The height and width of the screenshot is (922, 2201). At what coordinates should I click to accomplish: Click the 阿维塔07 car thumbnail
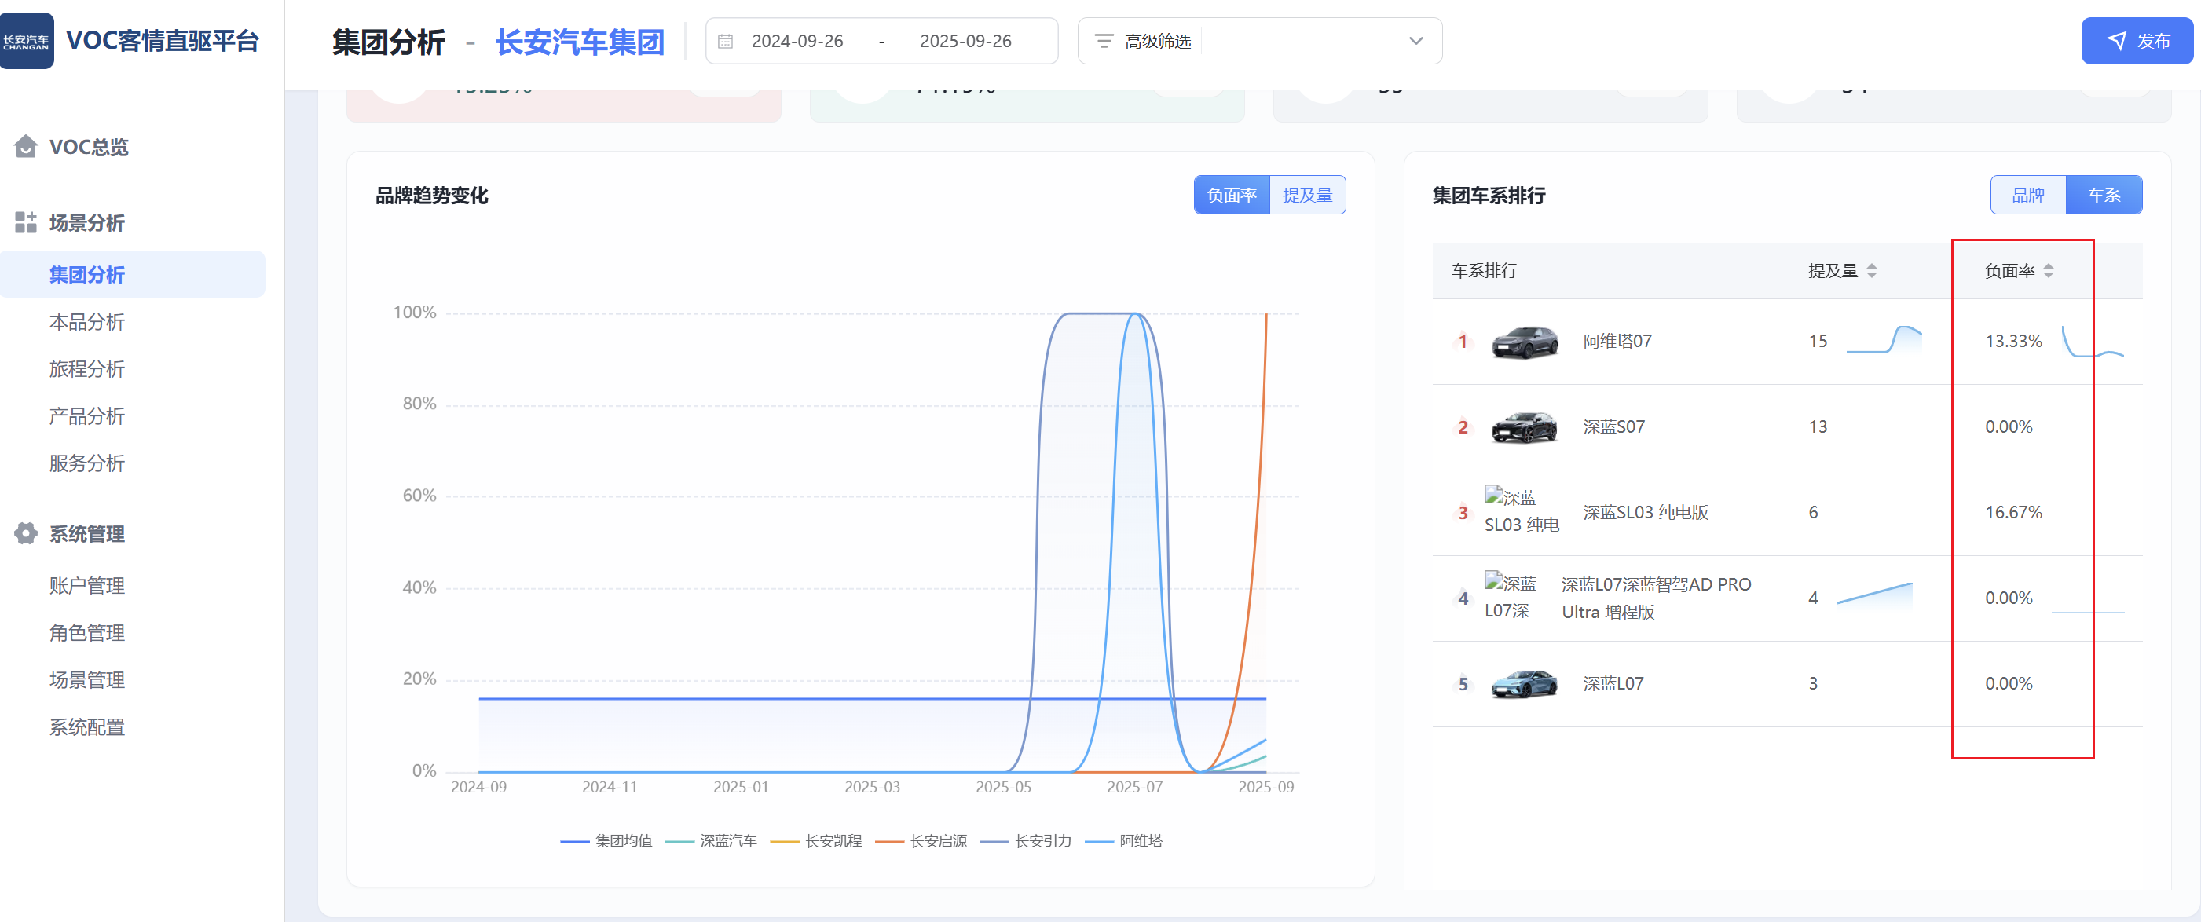coord(1525,342)
